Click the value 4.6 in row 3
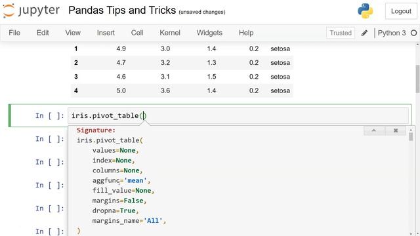This screenshot has height=236, width=420. point(121,77)
